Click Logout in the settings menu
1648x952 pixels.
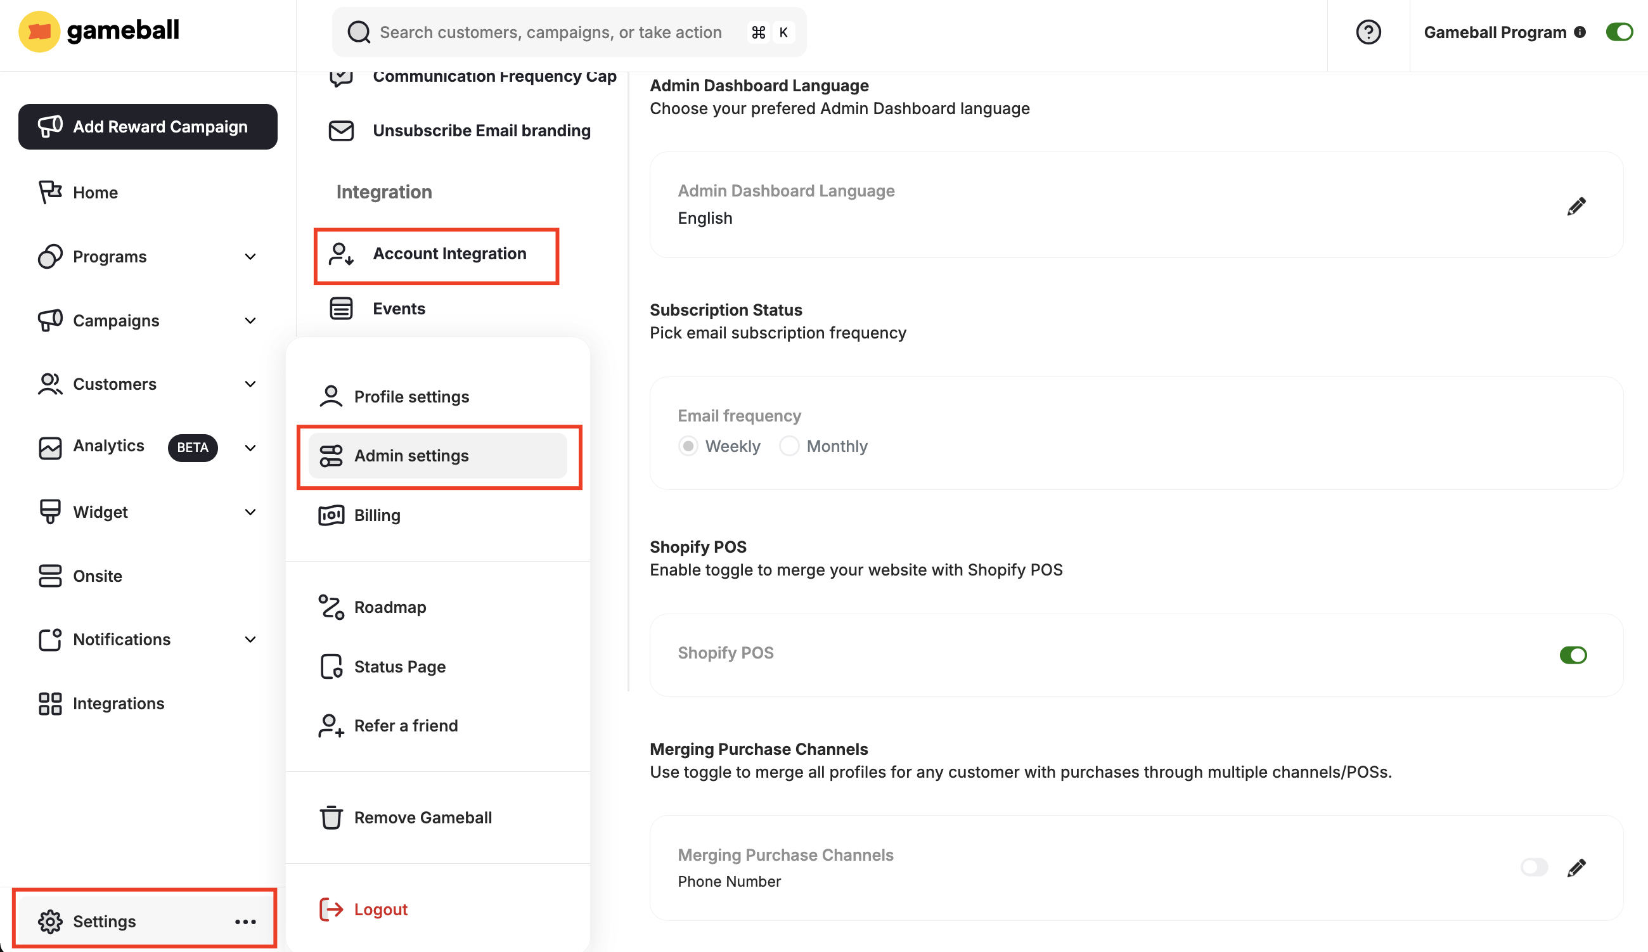(380, 908)
